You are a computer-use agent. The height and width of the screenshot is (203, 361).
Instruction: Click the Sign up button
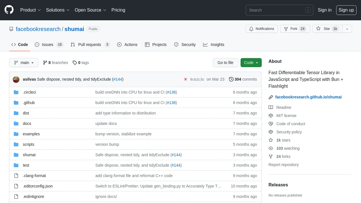tap(346, 10)
